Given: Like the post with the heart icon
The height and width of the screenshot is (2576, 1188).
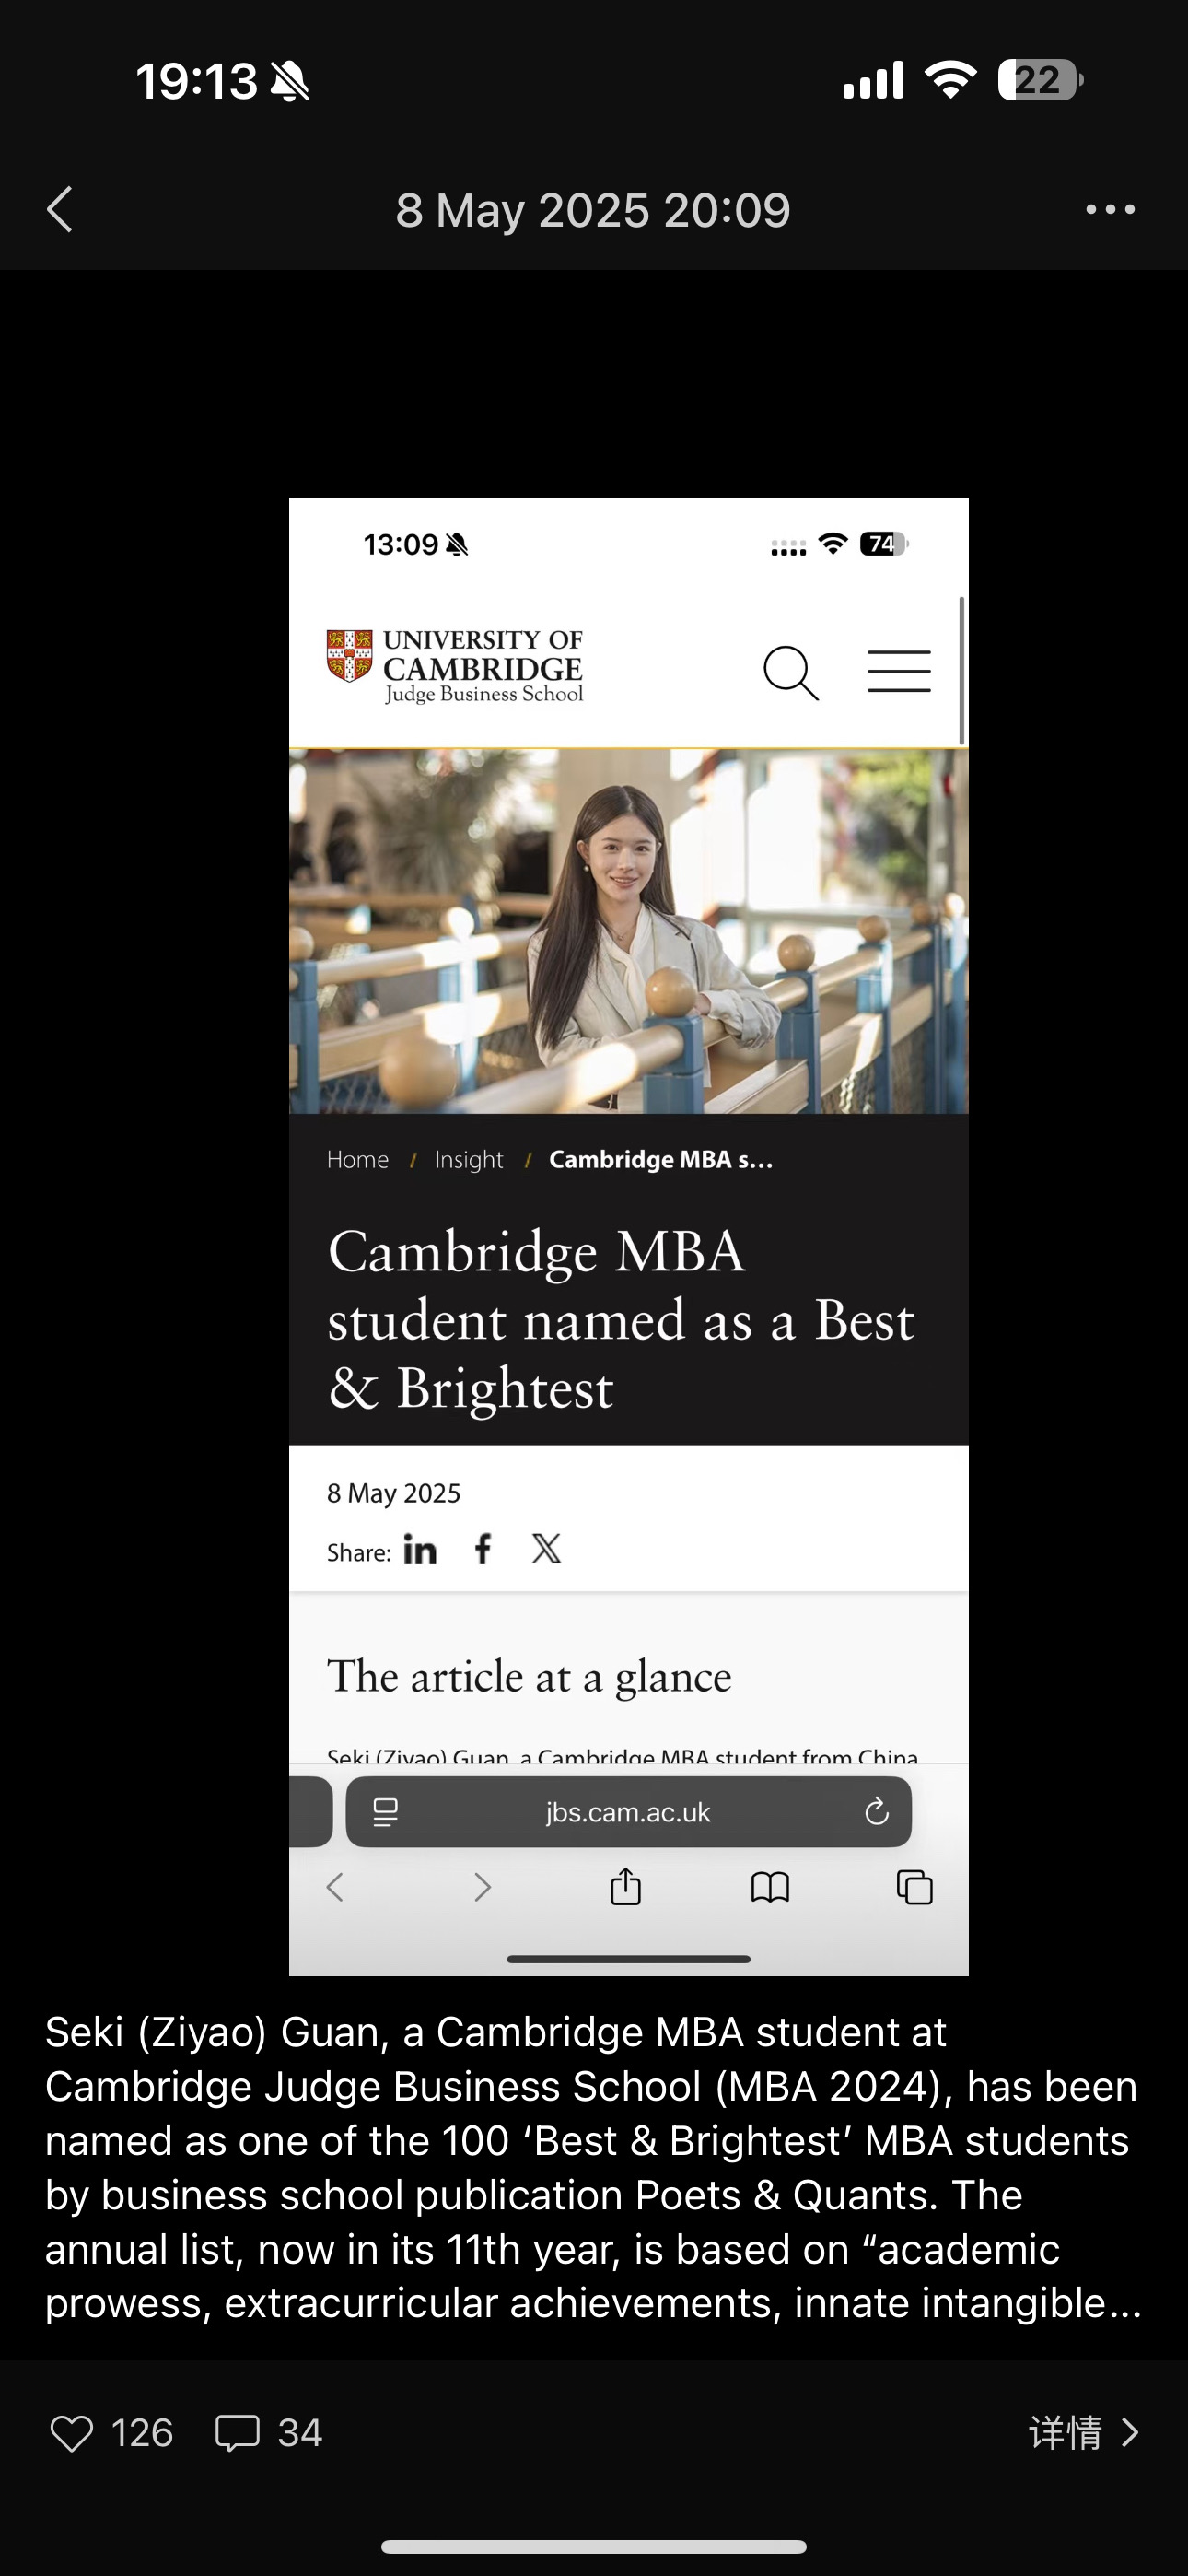Looking at the screenshot, I should pyautogui.click(x=72, y=2433).
